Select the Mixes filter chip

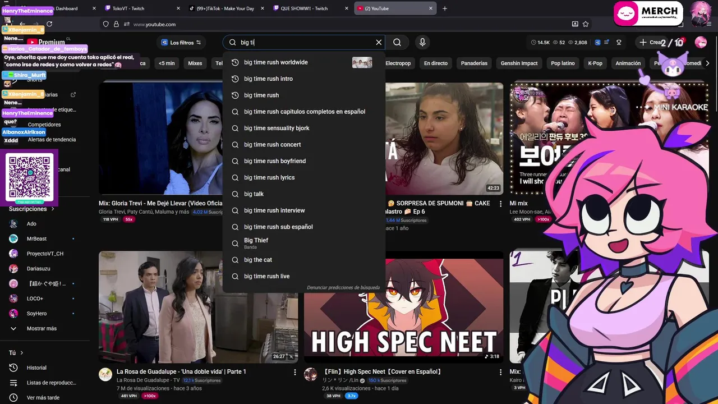click(195, 63)
